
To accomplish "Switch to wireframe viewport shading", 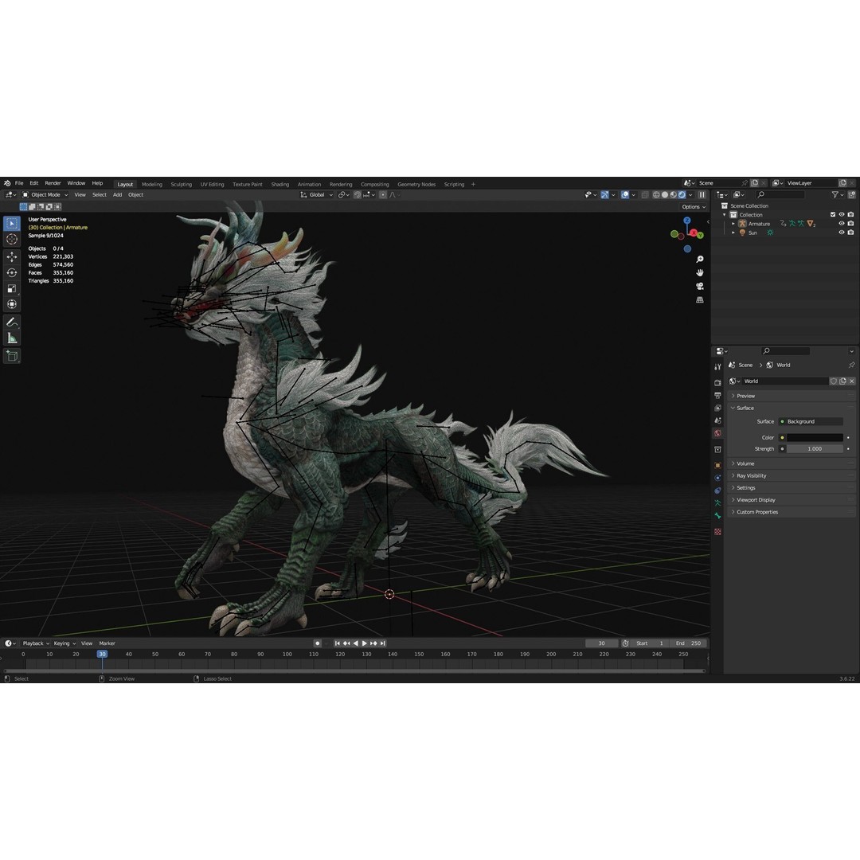I will pos(656,195).
